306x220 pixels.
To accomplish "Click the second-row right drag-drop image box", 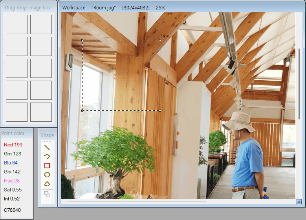I will pyautogui.click(x=41, y=46).
